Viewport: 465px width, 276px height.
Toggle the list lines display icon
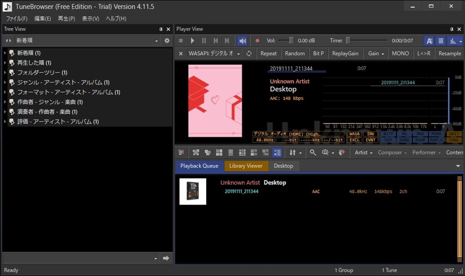click(441, 41)
